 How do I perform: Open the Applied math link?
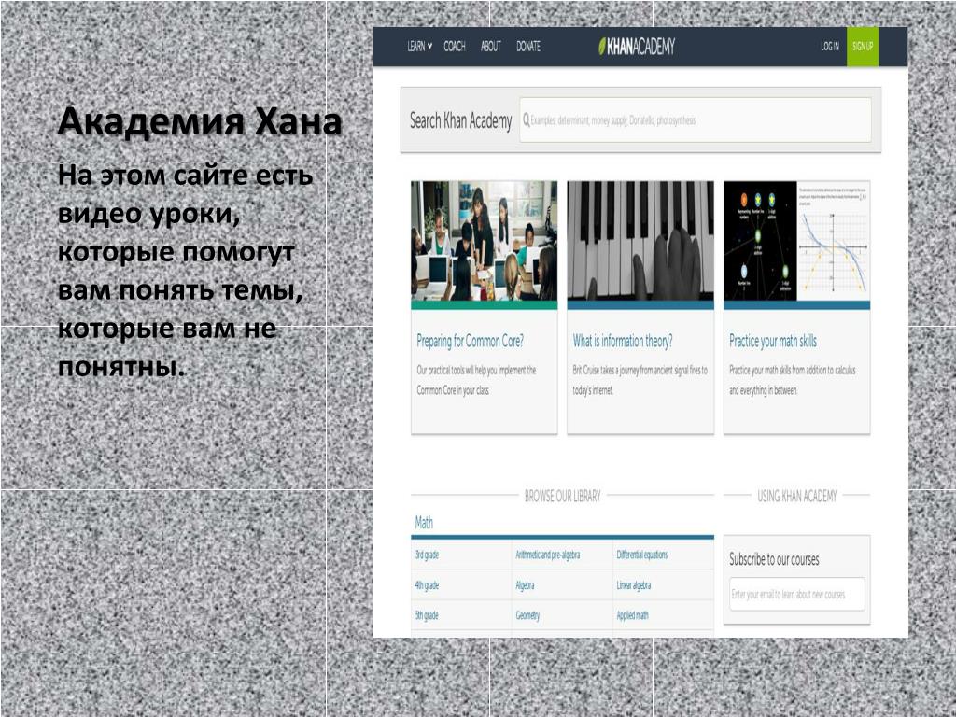632,616
